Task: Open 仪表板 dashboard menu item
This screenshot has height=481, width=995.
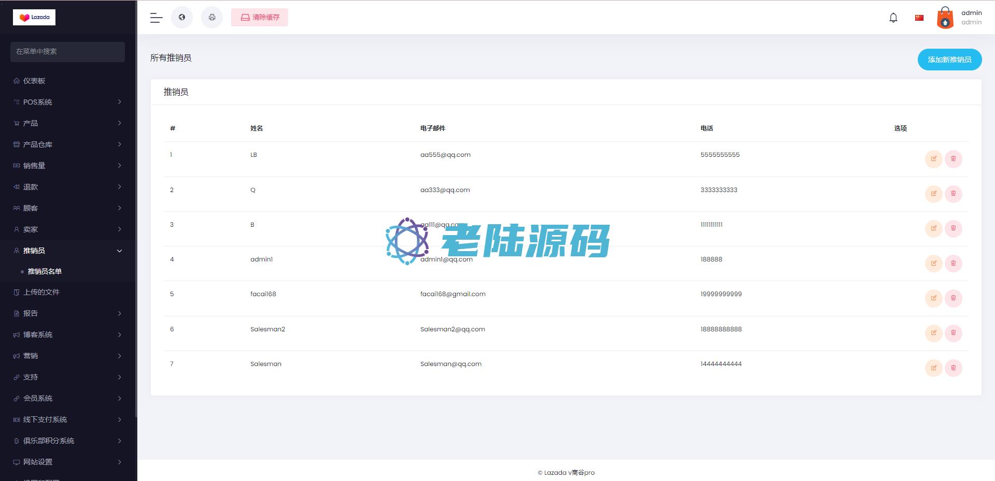Action: (34, 81)
